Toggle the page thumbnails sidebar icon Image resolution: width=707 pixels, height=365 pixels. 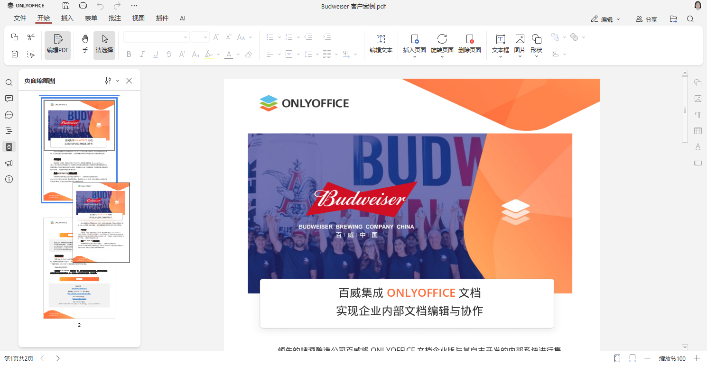[x=9, y=147]
